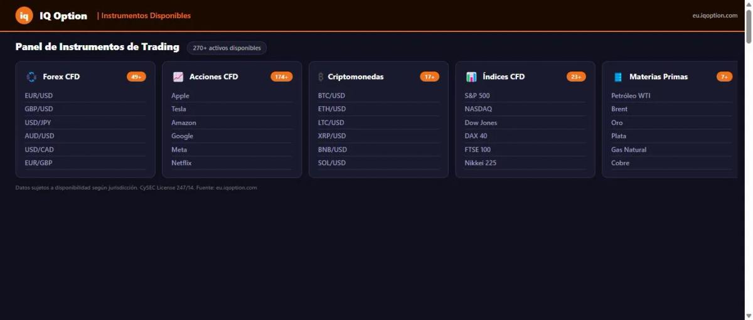753x320 pixels.
Task: Pick the BTC/USD crypto row
Action: (x=378, y=95)
